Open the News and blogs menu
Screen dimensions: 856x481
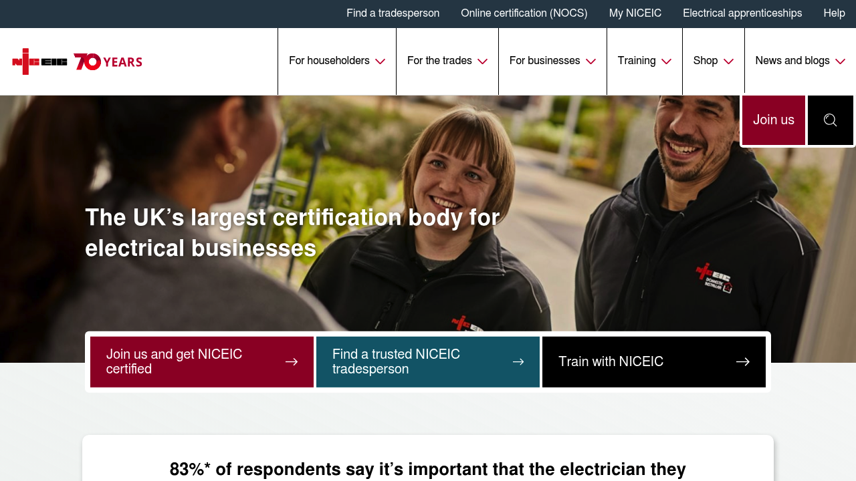(x=800, y=61)
